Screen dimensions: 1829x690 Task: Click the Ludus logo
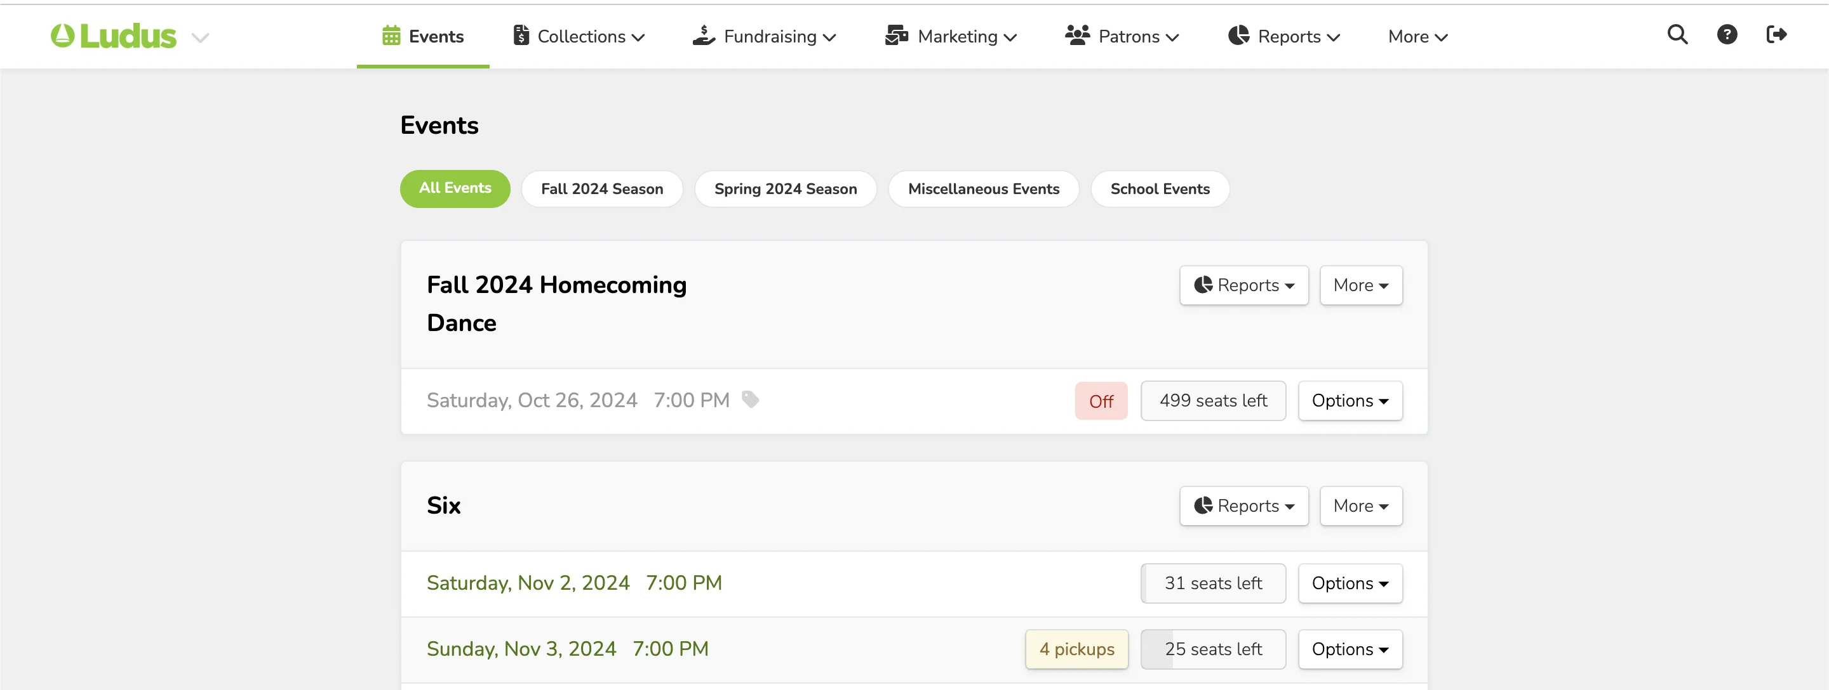point(113,36)
